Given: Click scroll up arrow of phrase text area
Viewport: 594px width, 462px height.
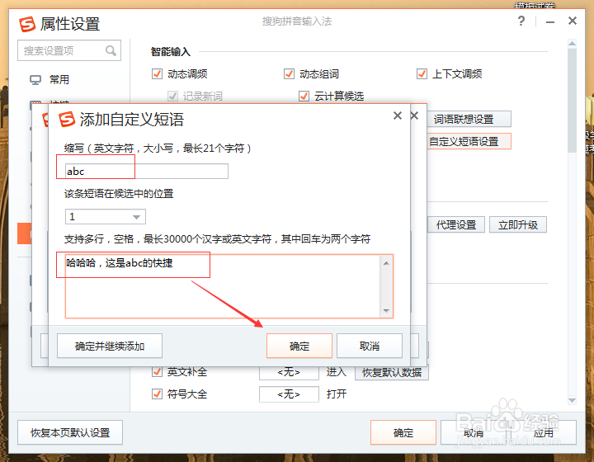Looking at the screenshot, I should (x=386, y=263).
